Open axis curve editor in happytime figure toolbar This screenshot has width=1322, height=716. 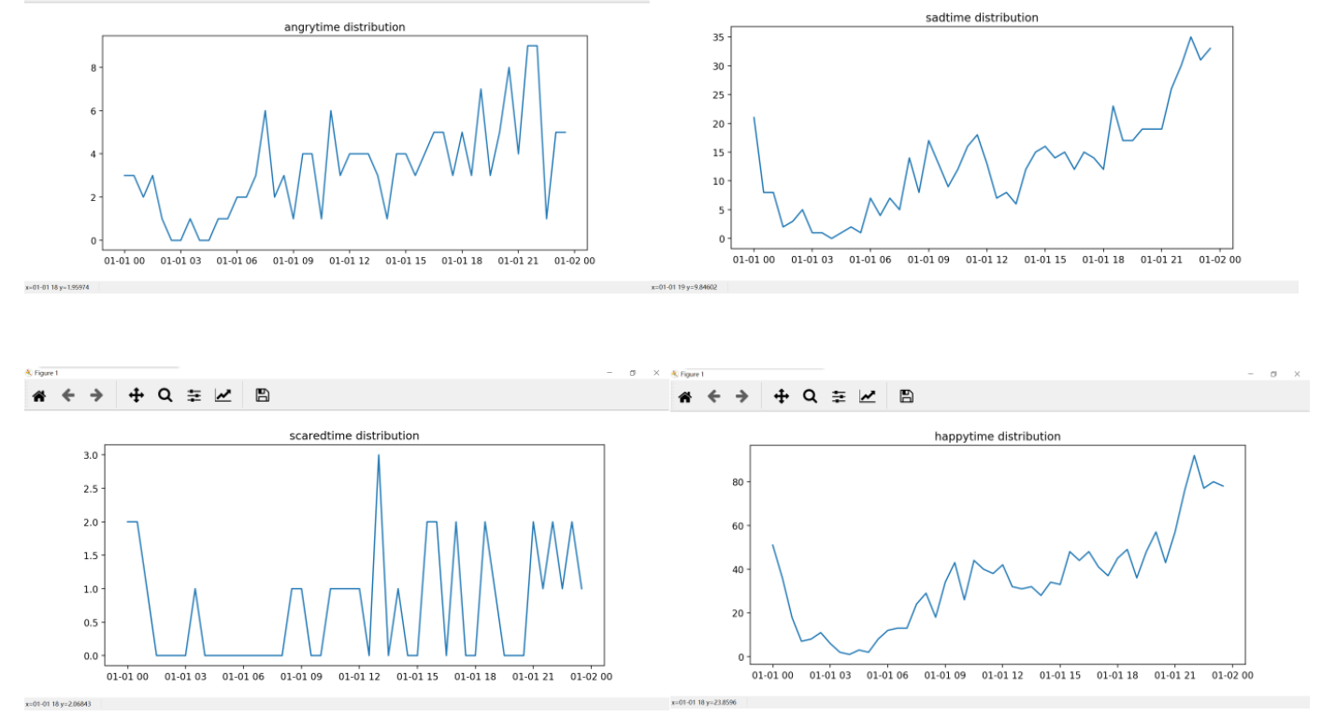(x=868, y=396)
